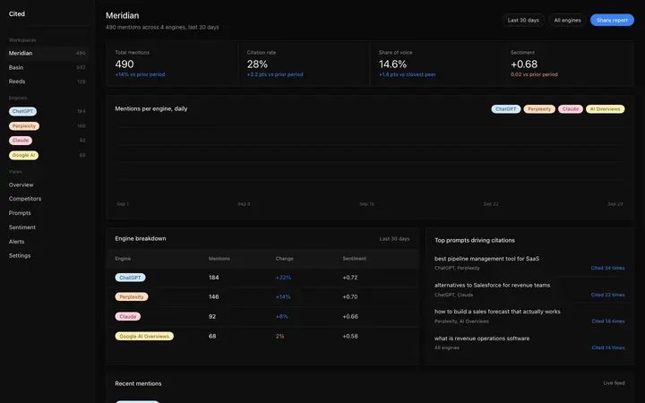Click the Sep 8 chart axis label
645x403 pixels.
[x=244, y=204]
